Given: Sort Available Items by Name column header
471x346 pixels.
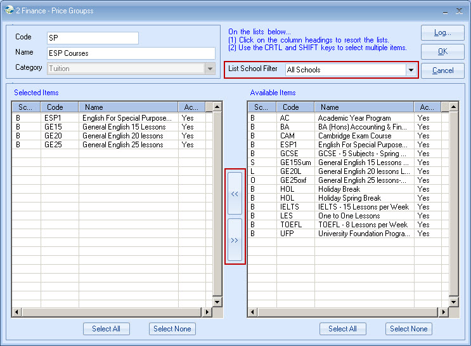Looking at the screenshot, I should [x=364, y=107].
